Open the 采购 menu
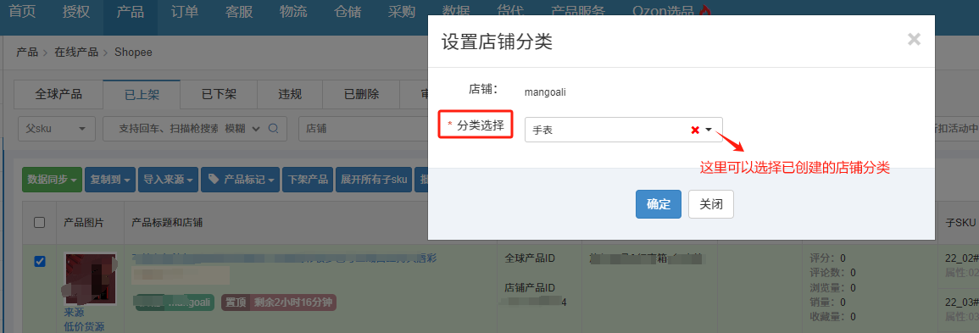The image size is (979, 333). [402, 11]
